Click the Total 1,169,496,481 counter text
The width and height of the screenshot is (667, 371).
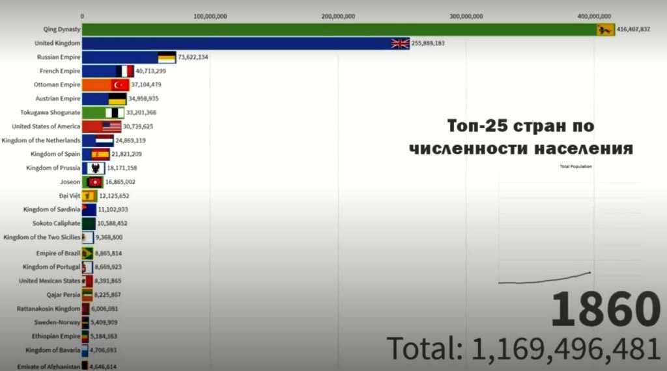coord(524,350)
